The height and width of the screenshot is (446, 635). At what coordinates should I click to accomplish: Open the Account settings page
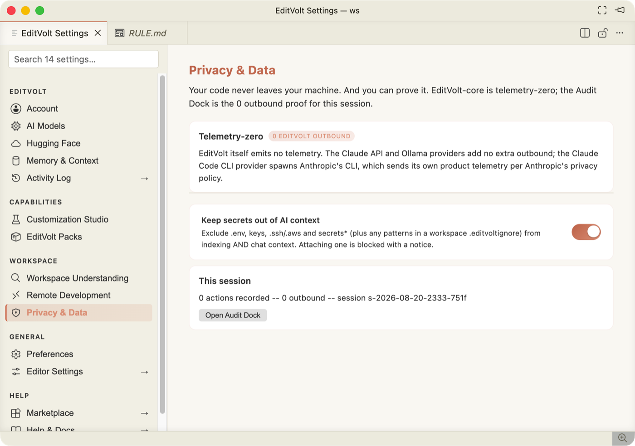79,109
